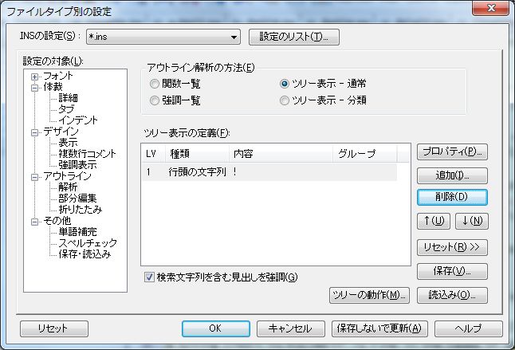Screen dimensions: 515x350
Task: Open the INSの設定 dropdown list
Action: click(x=234, y=37)
